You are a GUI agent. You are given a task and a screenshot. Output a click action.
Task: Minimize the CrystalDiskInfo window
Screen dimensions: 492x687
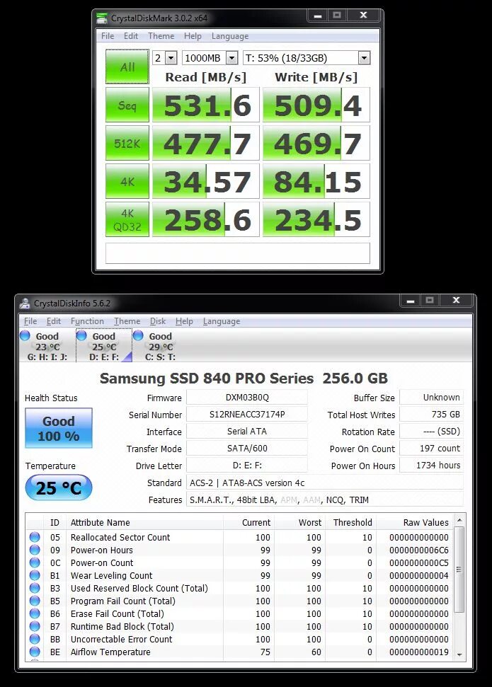pos(411,301)
